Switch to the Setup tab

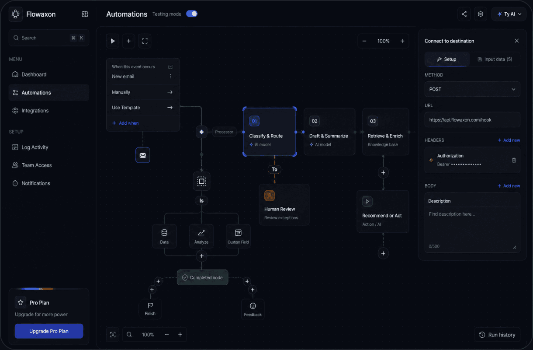tap(447, 59)
